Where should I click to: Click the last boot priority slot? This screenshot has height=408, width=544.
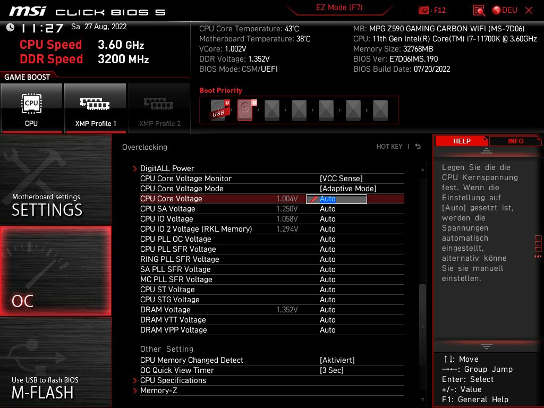(380, 110)
